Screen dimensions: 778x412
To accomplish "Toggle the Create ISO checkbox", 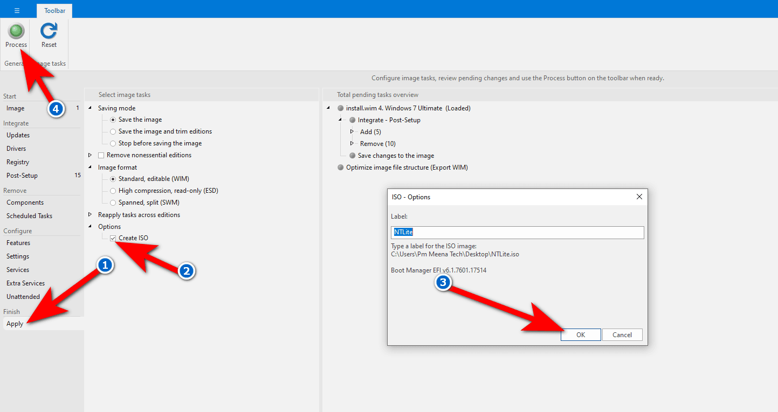I will tap(113, 238).
